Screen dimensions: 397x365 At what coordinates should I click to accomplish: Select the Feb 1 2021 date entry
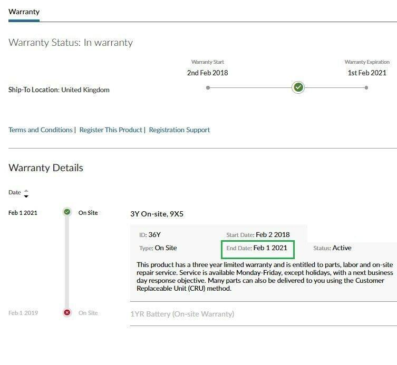23,213
